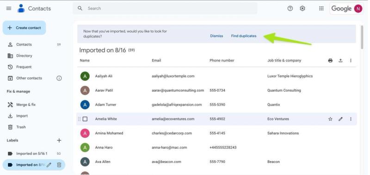
Task: Open contact Aaliyah Ali by name
Action: (x=104, y=76)
